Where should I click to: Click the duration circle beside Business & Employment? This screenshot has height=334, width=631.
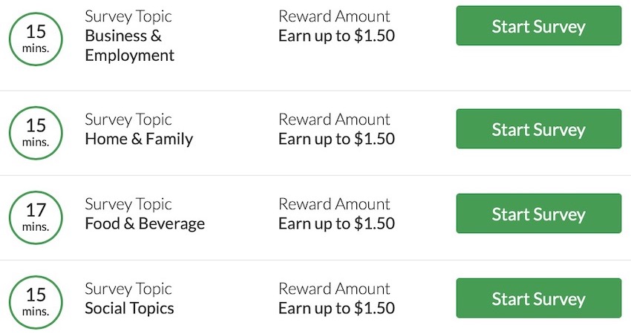(36, 38)
